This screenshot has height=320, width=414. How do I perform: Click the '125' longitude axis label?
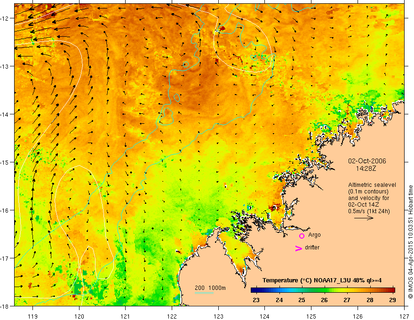point(311,316)
